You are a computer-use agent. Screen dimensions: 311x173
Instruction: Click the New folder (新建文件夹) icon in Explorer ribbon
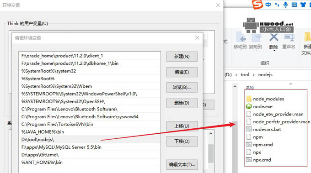(307, 37)
